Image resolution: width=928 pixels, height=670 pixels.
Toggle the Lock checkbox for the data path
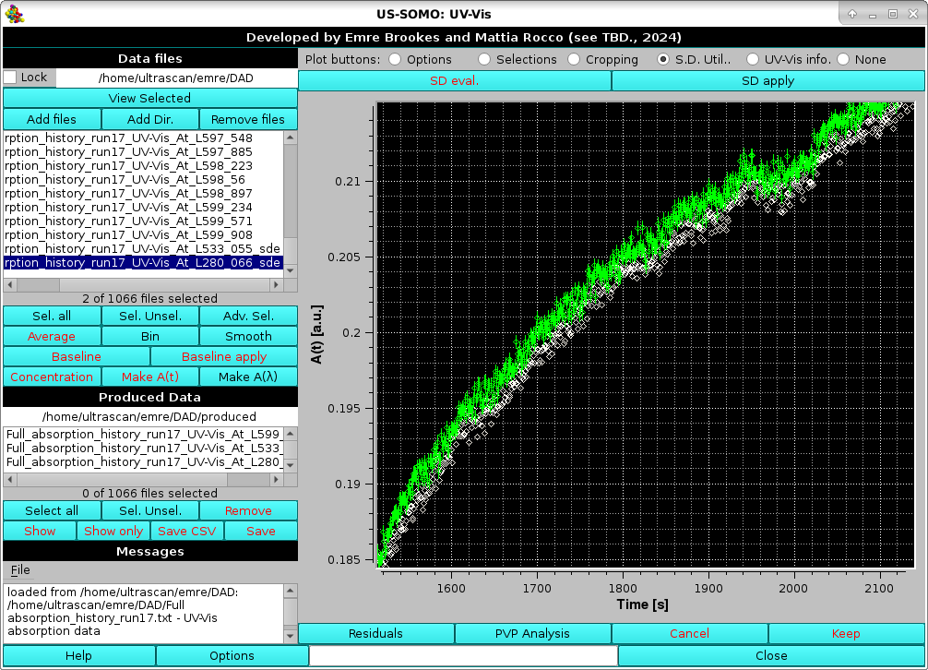click(8, 78)
